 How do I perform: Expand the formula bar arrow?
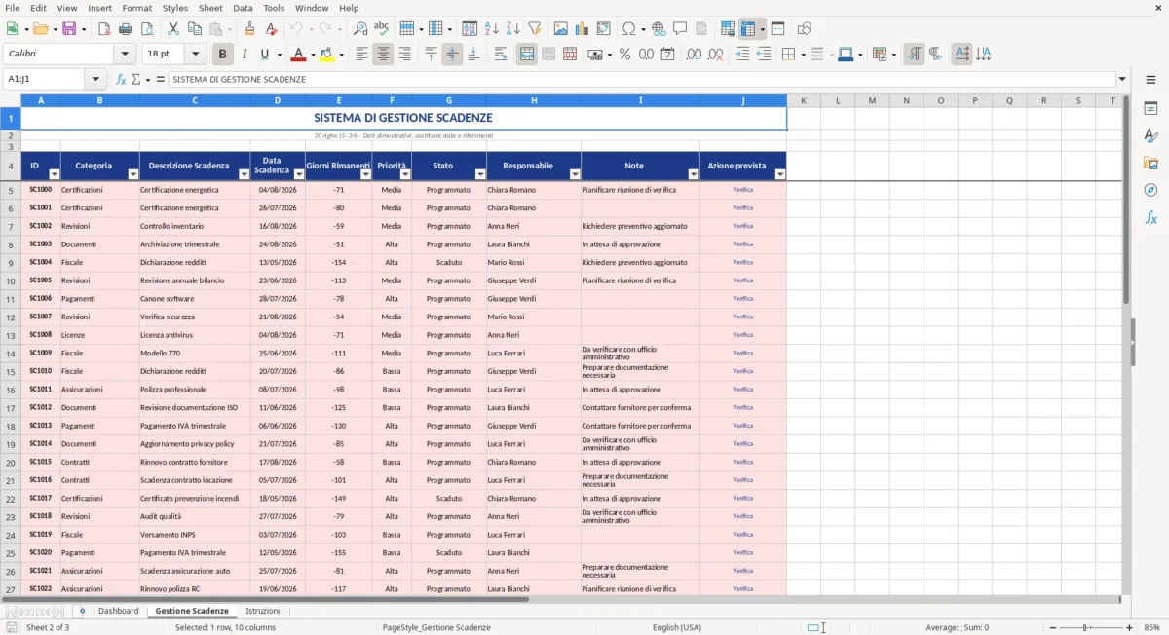[x=1122, y=79]
